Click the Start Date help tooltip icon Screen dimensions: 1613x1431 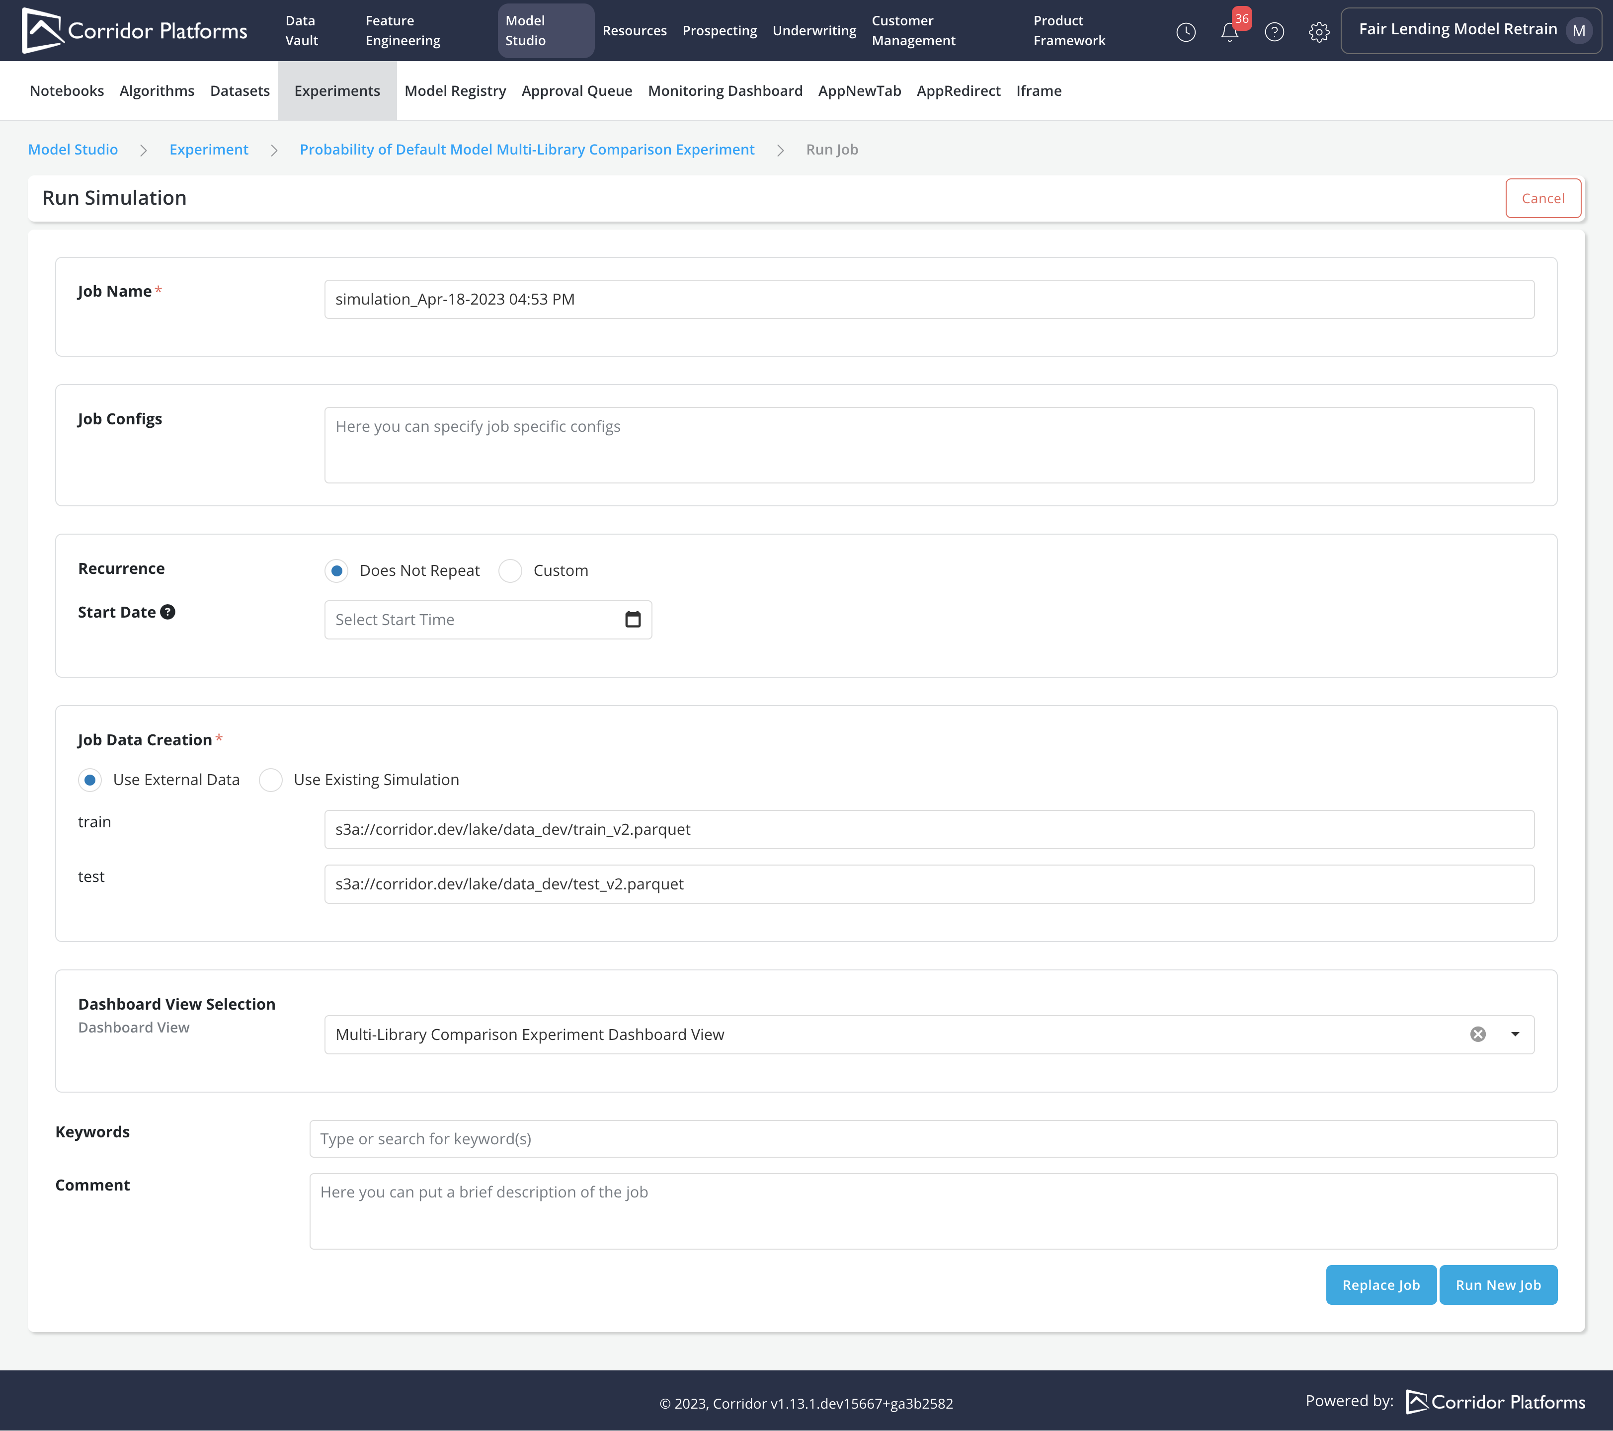[x=167, y=612]
